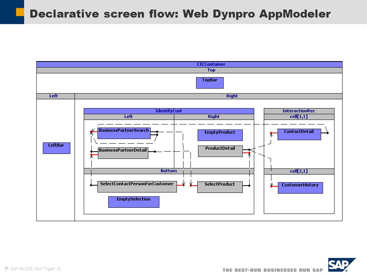Select the EmptyProduct view box

pyautogui.click(x=220, y=135)
